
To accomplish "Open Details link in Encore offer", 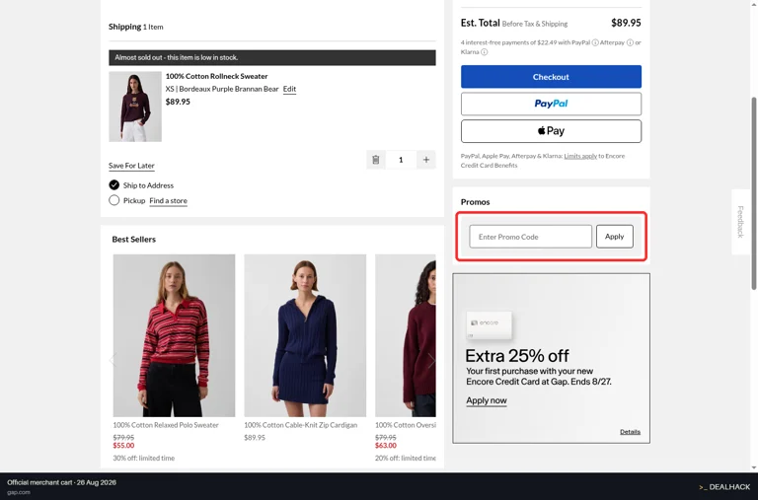I will click(630, 432).
